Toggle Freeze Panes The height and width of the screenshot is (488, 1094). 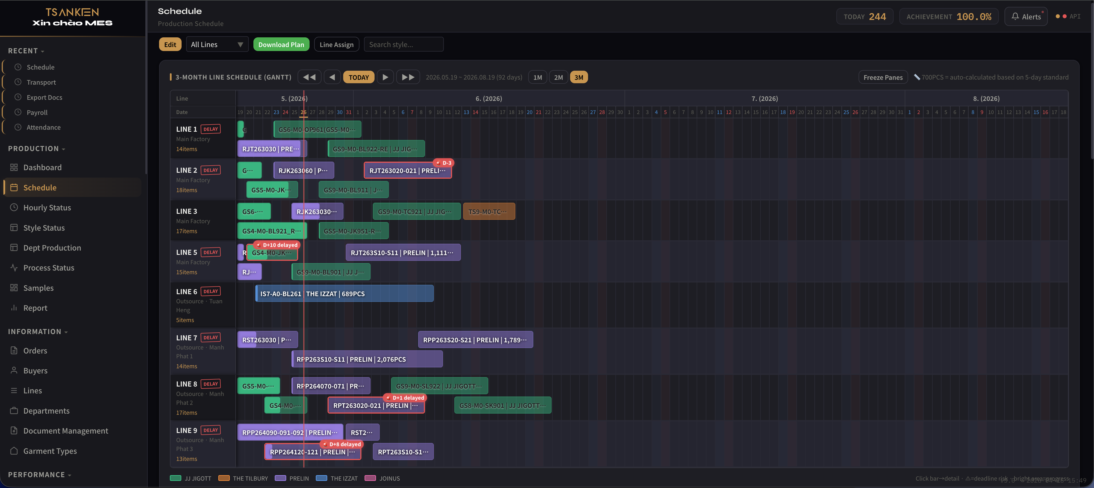883,77
